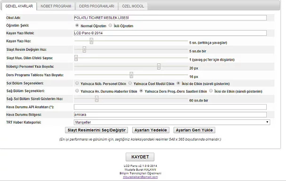This screenshot has width=286, height=181.
Task: Open the NÖBET PROGRAMI tab
Action: click(x=56, y=6)
